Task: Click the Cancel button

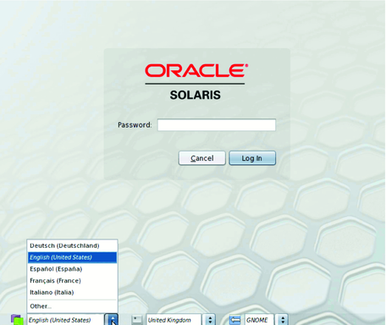Action: [202, 158]
